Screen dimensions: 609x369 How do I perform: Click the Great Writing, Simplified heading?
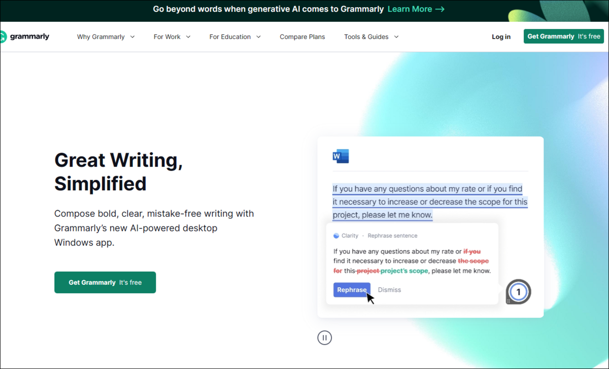[118, 172]
